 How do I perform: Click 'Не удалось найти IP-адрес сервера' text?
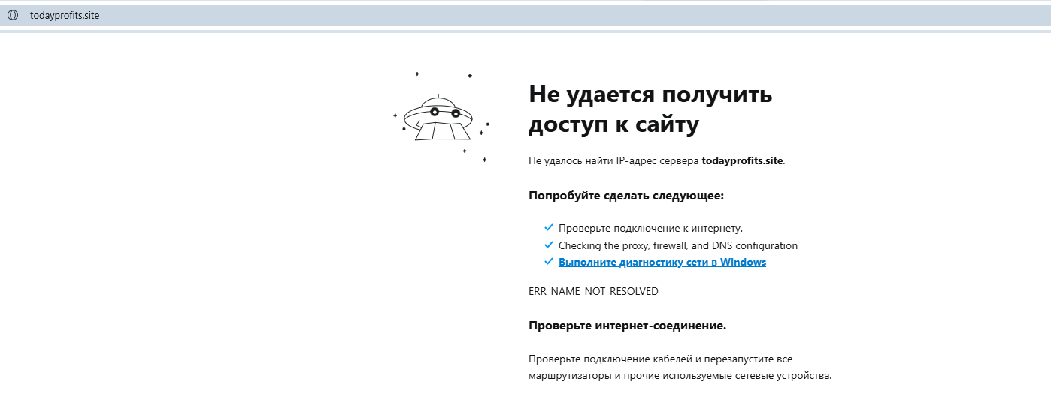tap(613, 160)
